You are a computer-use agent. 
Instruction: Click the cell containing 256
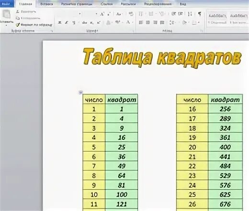coord(226,109)
